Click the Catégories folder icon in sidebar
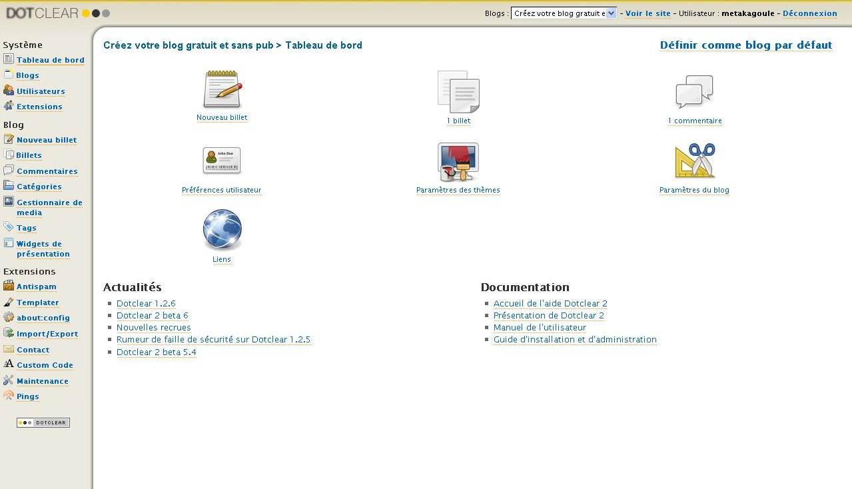852x489 pixels. pos(9,186)
